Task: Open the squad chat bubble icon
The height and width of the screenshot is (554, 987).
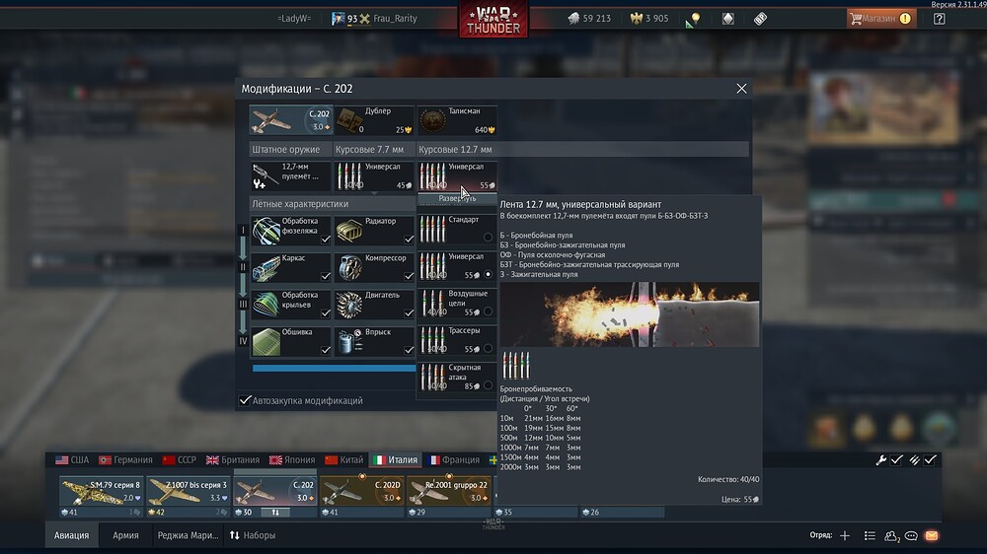Action: 911,536
